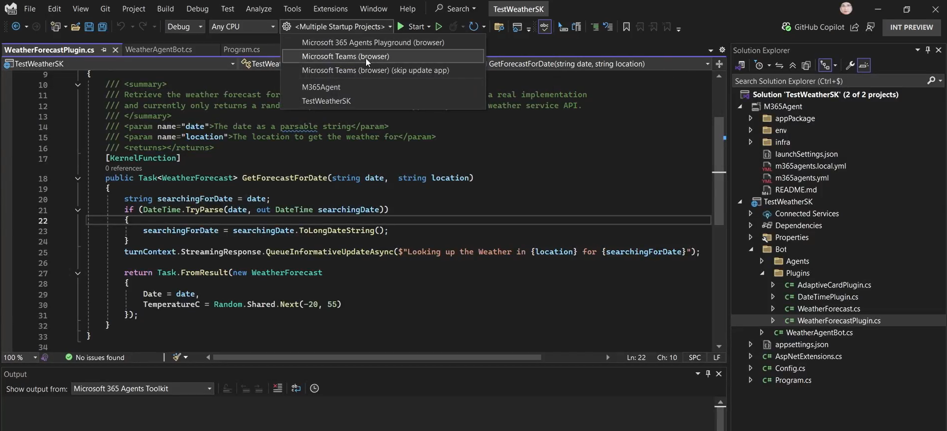Select Microsoft 365 Agents Playground (browser)
947x431 pixels.
[x=383, y=42]
